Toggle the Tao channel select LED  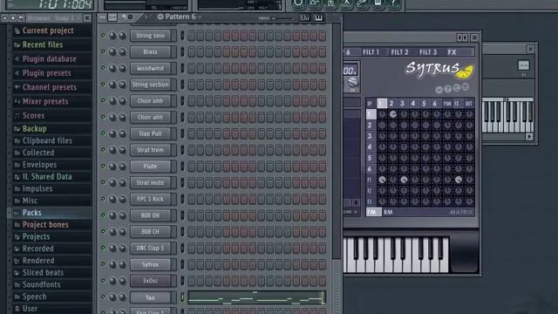182,297
